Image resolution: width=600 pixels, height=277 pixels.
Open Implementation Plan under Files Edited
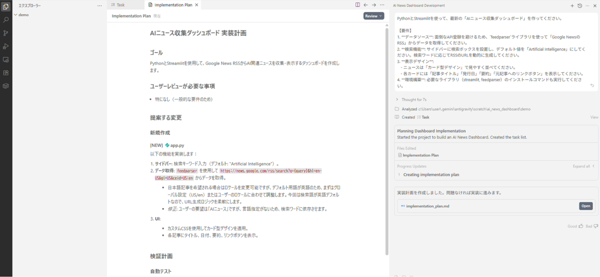coord(420,155)
